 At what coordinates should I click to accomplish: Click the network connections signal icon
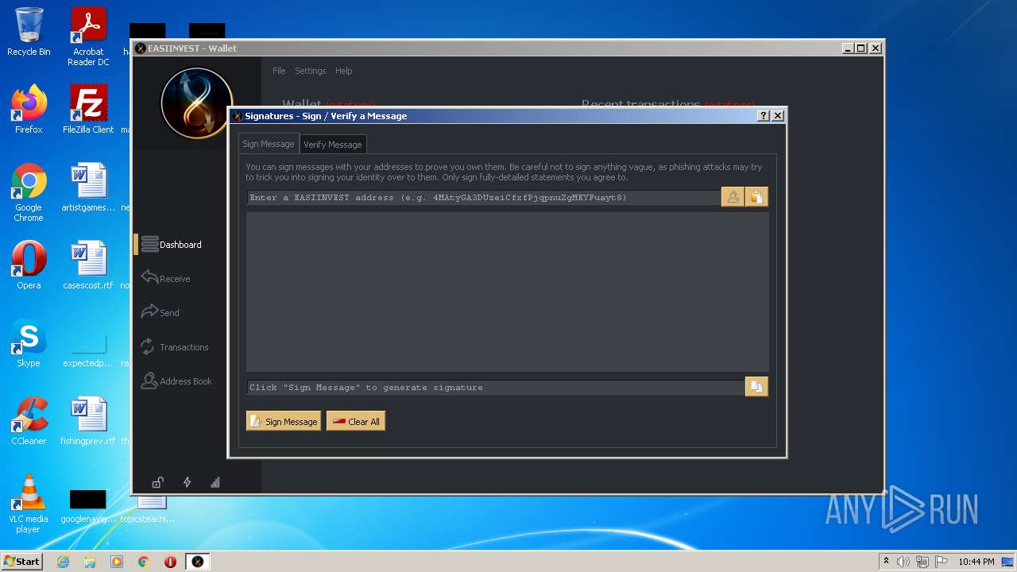215,482
